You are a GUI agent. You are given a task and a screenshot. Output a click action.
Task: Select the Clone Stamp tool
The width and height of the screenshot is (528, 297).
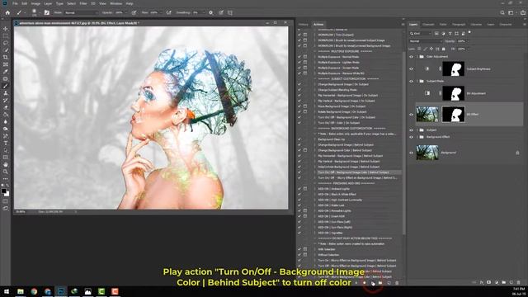pyautogui.click(x=6, y=93)
